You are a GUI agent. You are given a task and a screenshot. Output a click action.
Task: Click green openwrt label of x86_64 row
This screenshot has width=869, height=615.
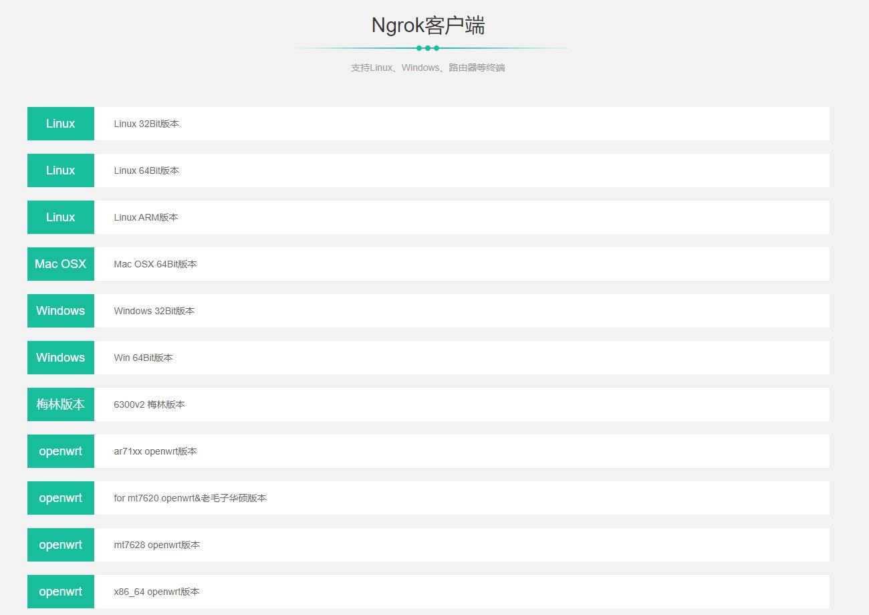pos(61,592)
